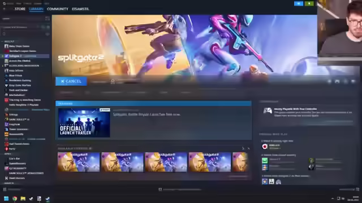The width and height of the screenshot is (362, 203).
Task: Click the CANCEL launch button
Action: click(x=71, y=81)
